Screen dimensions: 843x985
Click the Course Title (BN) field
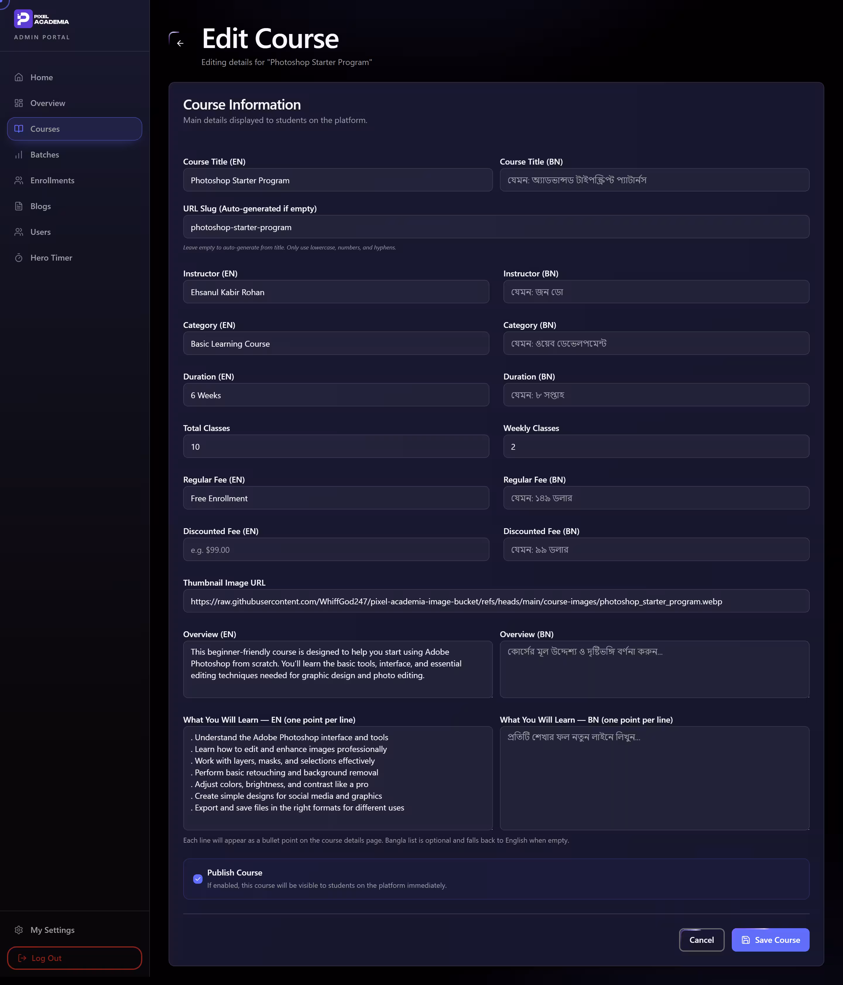tap(654, 180)
